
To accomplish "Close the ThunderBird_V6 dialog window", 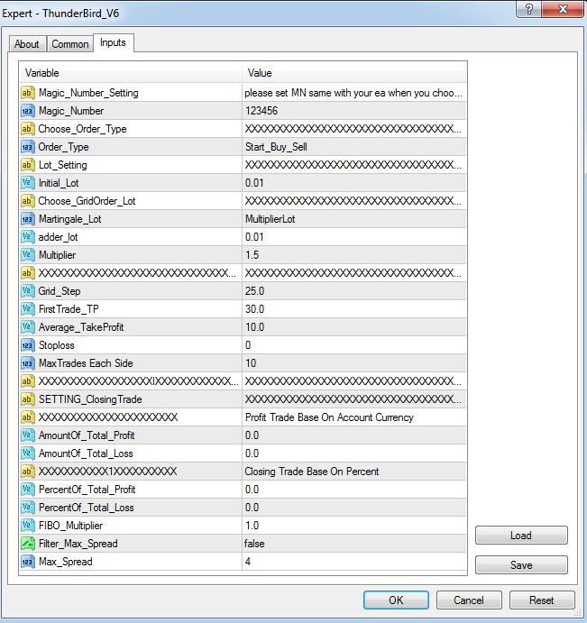I will point(563,9).
